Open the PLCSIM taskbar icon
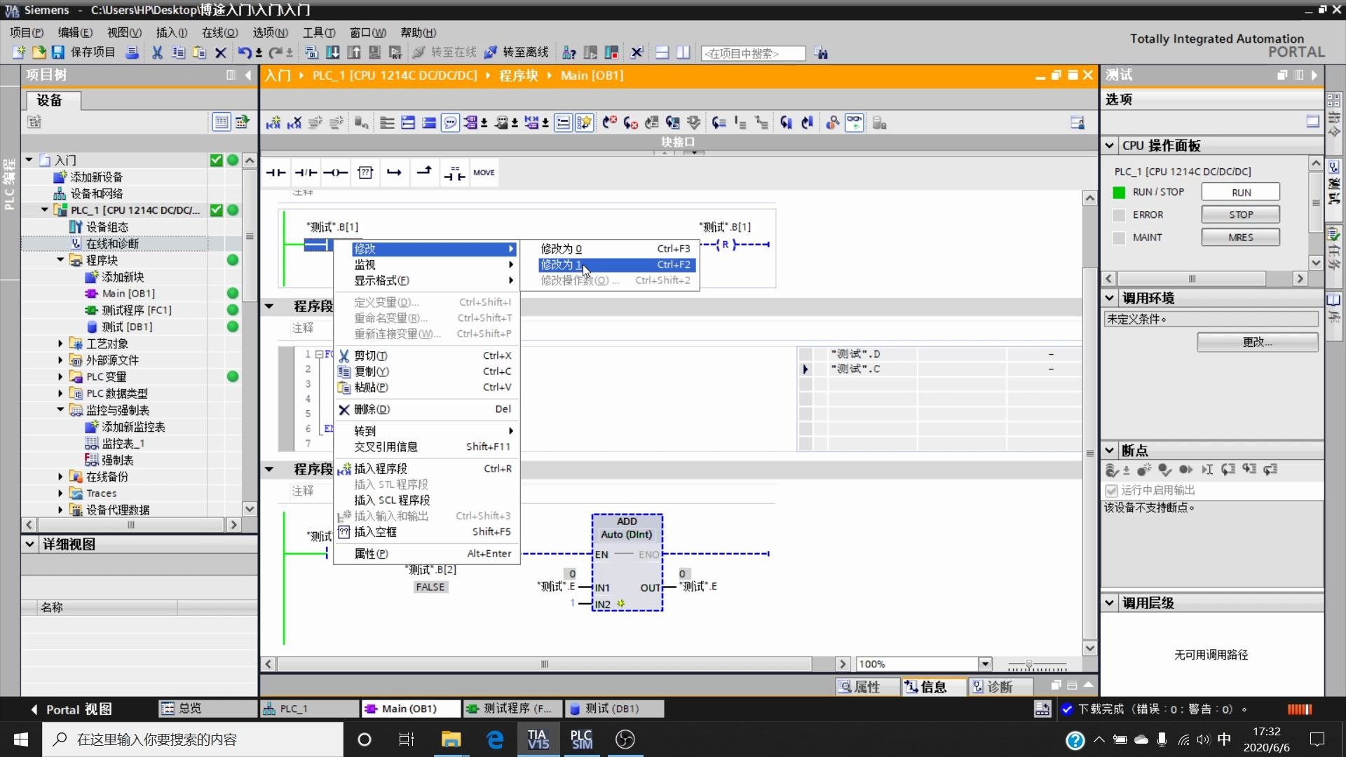Image resolution: width=1346 pixels, height=757 pixels. [581, 739]
